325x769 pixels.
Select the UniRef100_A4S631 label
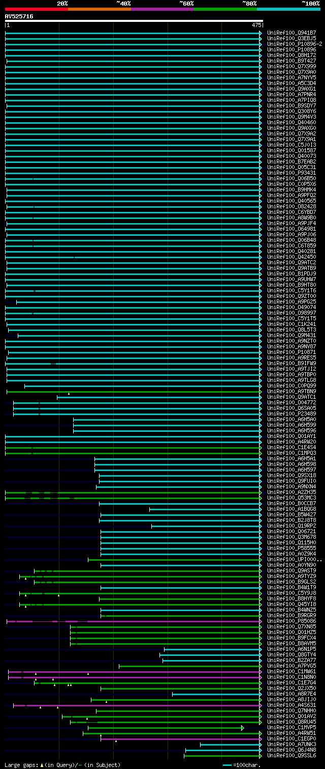[291, 705]
